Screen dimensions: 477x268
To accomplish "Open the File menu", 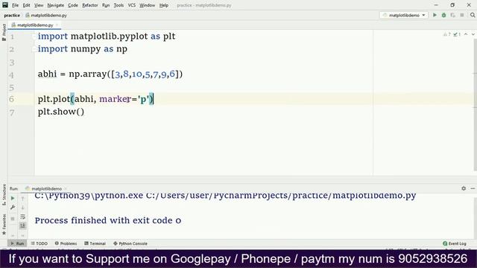I will 15,5.
